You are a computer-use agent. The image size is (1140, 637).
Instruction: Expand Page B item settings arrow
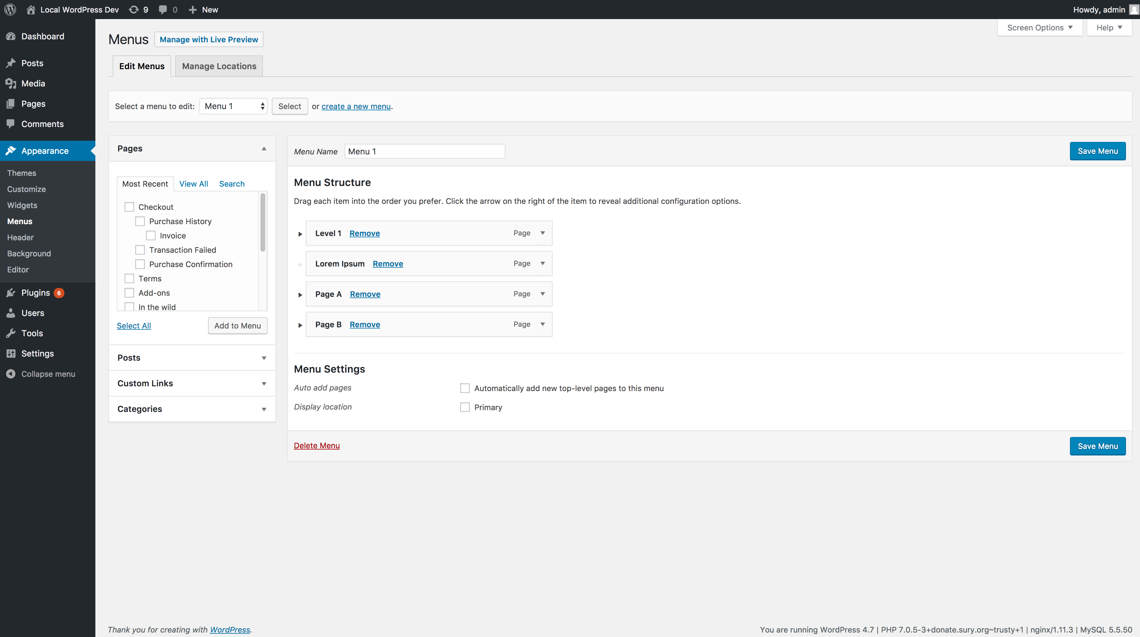pyautogui.click(x=542, y=324)
